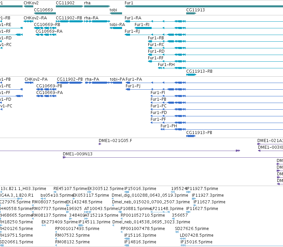Click the Fur1-PH protein label
Viewport: 283px width, 247px height.
pyautogui.click(x=169, y=126)
